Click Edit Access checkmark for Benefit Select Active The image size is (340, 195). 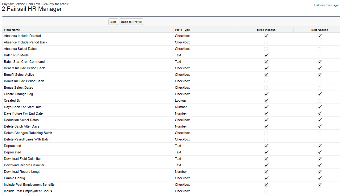320,75
